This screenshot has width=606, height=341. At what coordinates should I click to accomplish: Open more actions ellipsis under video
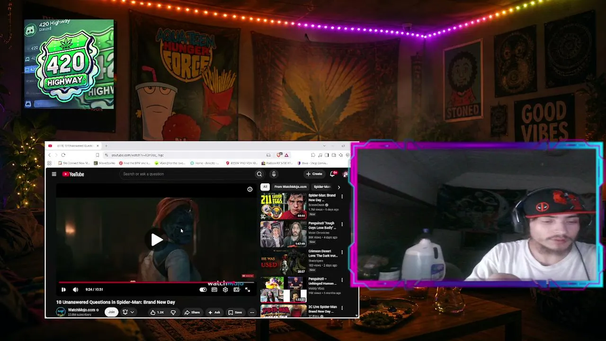click(252, 312)
